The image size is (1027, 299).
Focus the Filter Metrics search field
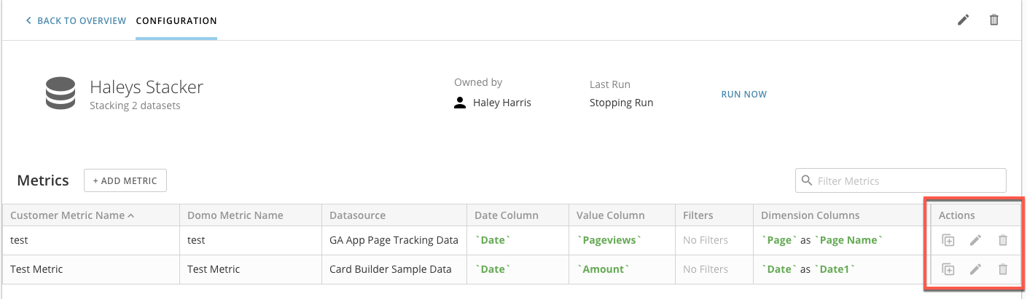tap(901, 180)
